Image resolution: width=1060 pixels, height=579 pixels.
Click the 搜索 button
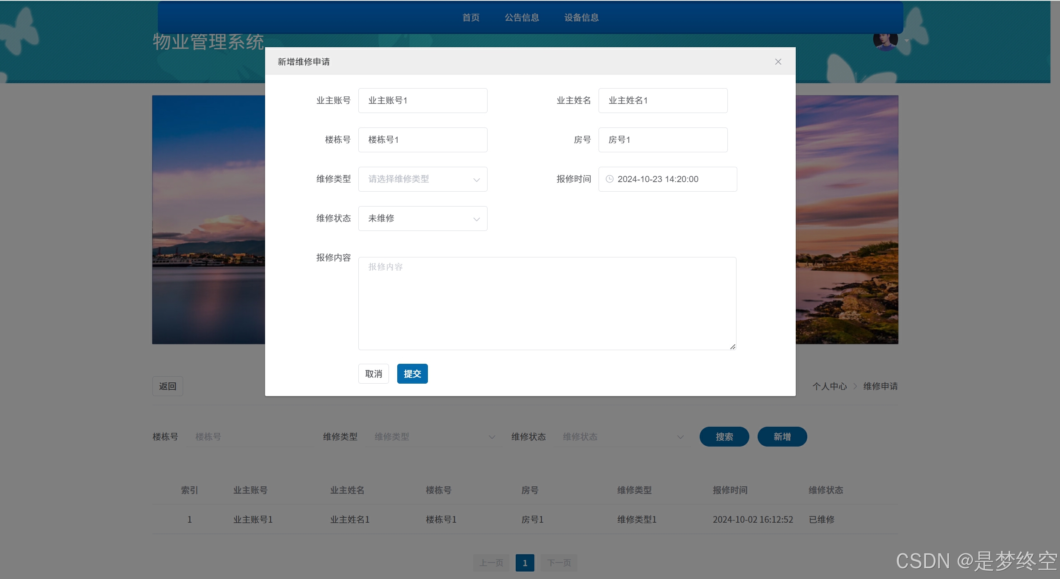click(724, 437)
